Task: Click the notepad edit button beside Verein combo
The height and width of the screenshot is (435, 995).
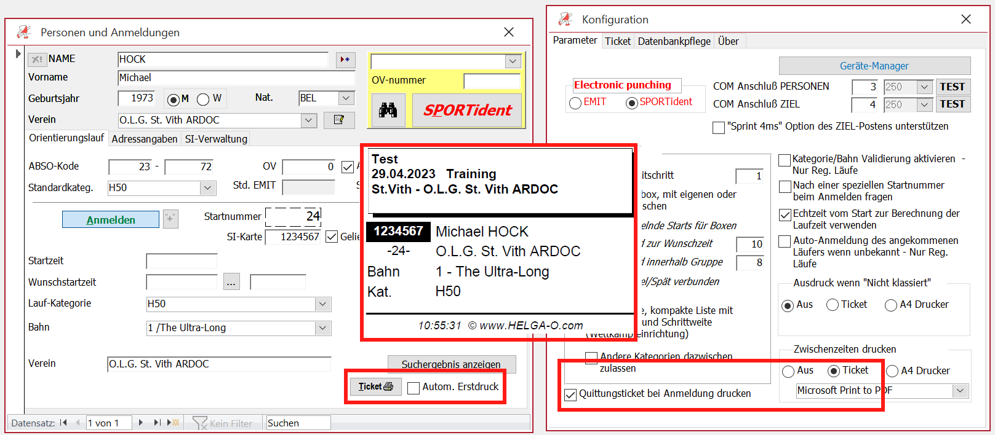Action: coord(339,120)
